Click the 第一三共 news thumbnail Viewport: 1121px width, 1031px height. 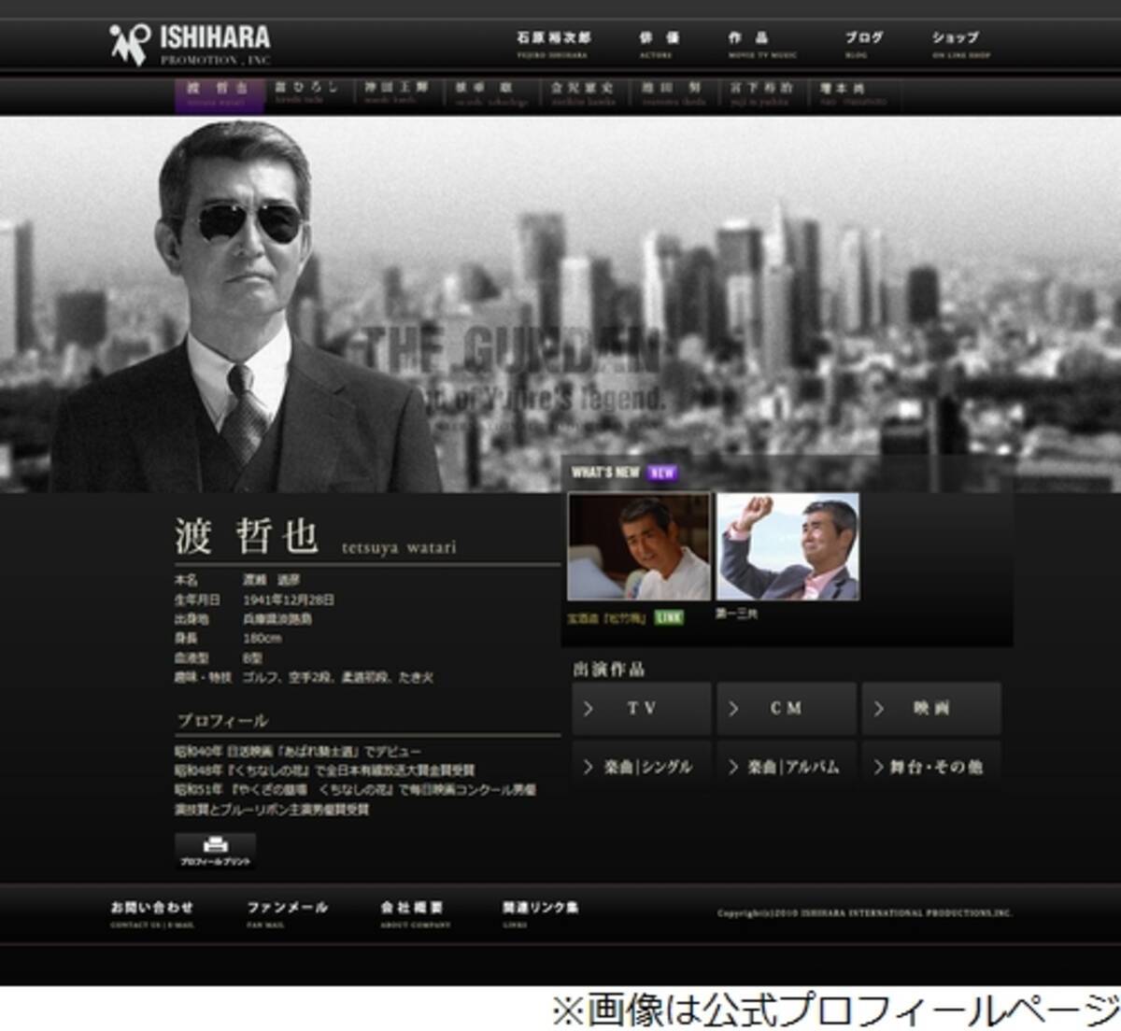788,547
